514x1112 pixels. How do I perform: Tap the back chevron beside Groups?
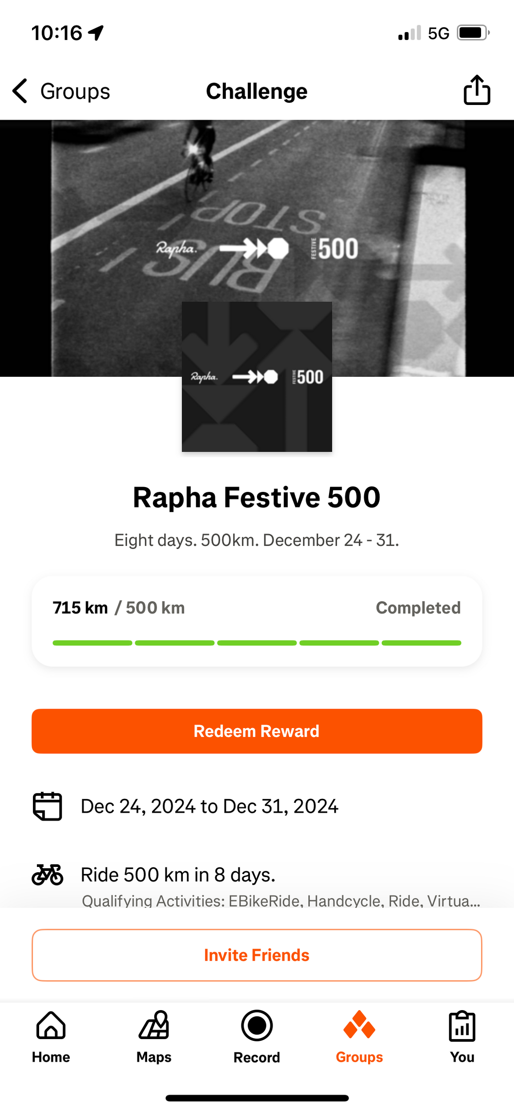point(20,91)
